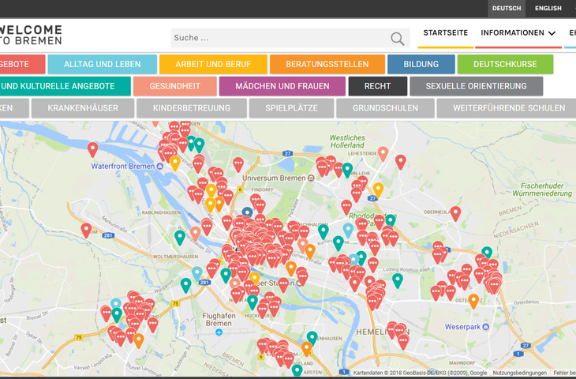Expand the Informationen dropdown chevron
576x379 pixels.
coord(552,33)
